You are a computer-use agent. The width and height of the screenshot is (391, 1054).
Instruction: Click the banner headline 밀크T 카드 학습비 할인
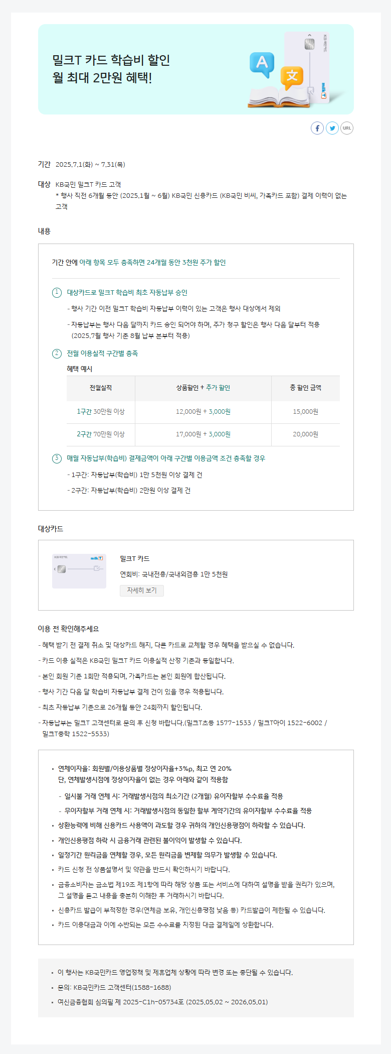tap(111, 60)
